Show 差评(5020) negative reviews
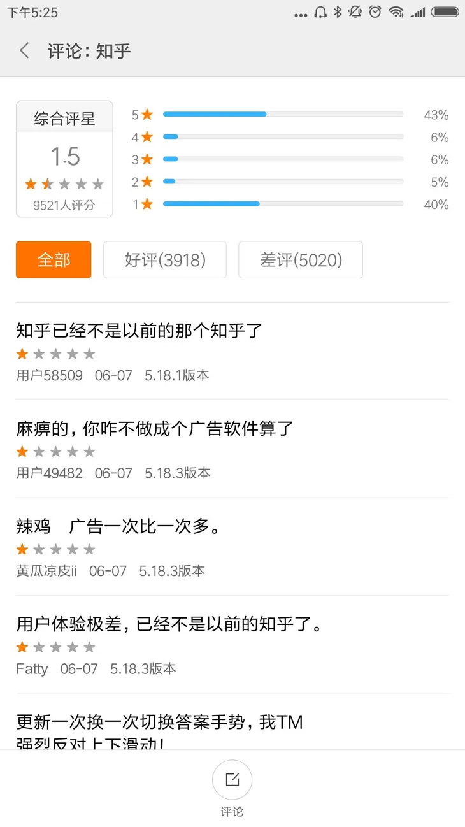Screen dimensions: 465x827 click(301, 260)
